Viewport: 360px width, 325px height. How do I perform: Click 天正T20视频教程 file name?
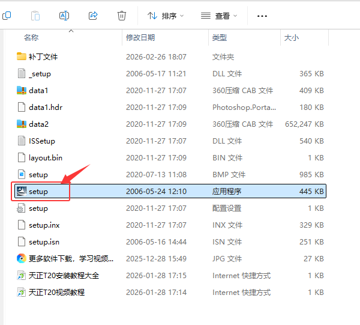point(57,293)
